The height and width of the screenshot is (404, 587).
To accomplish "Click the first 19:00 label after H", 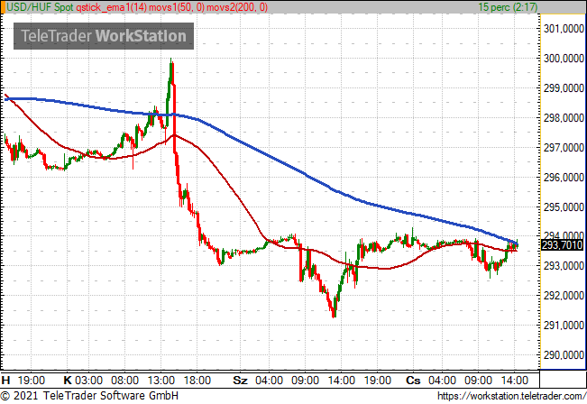I will click(31, 381).
